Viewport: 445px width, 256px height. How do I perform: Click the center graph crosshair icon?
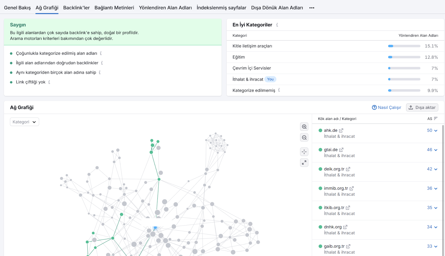point(304,152)
